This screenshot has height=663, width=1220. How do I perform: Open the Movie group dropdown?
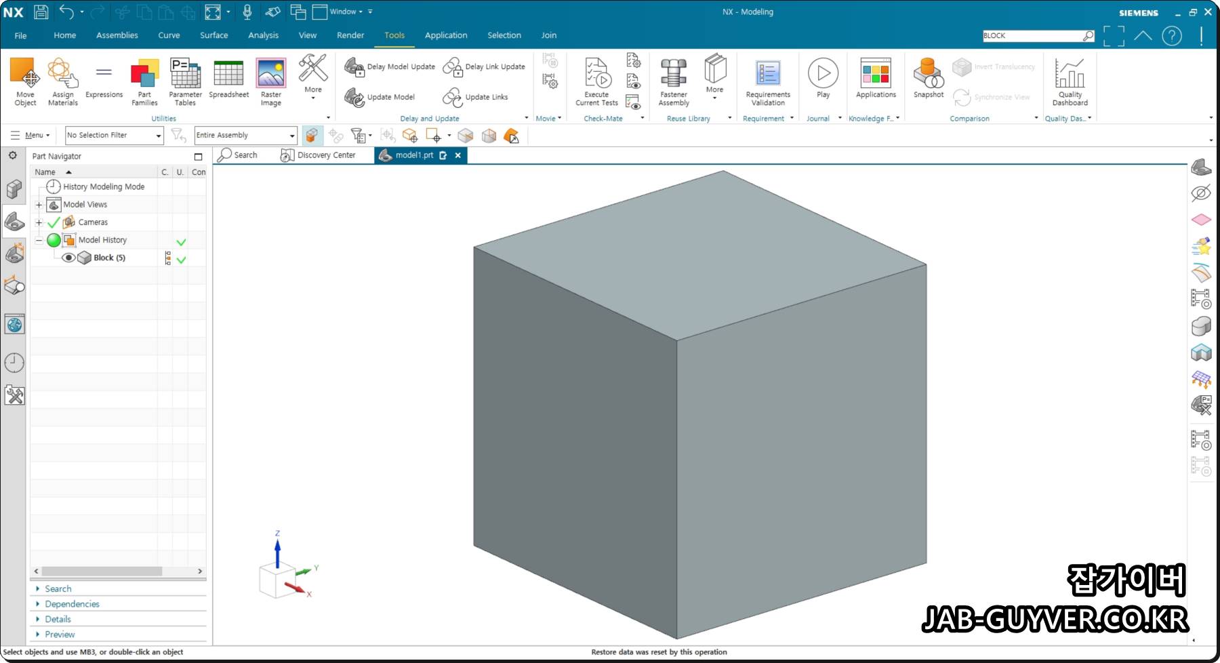pos(549,119)
